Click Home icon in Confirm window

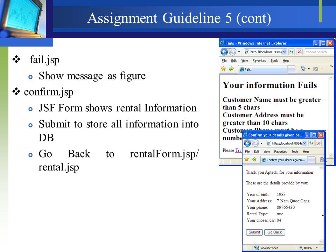(x=322, y=160)
